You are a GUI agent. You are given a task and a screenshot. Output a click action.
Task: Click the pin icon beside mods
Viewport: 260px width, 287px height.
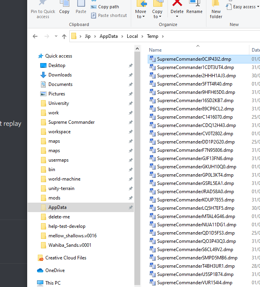[130, 198]
